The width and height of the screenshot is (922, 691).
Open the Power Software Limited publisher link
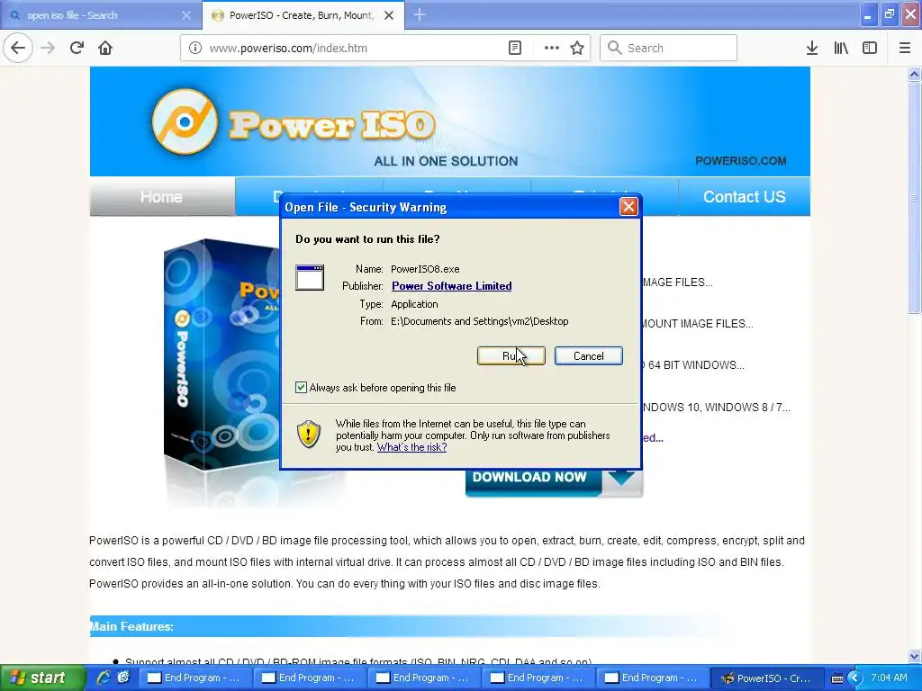pos(452,285)
